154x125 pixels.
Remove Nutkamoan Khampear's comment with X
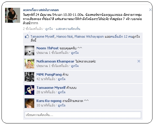[139, 61]
